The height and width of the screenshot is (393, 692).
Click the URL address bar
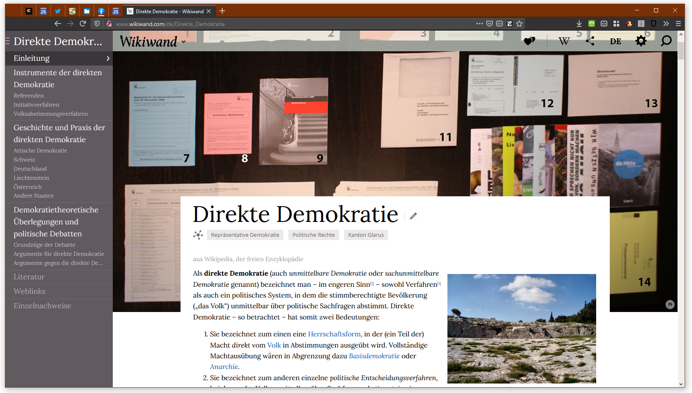coord(289,24)
